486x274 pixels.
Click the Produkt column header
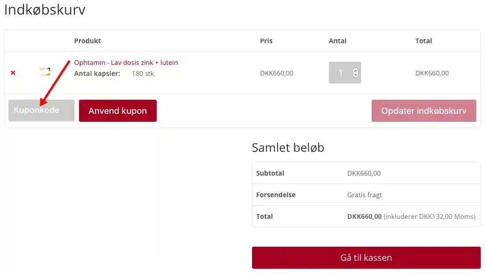[x=87, y=41]
